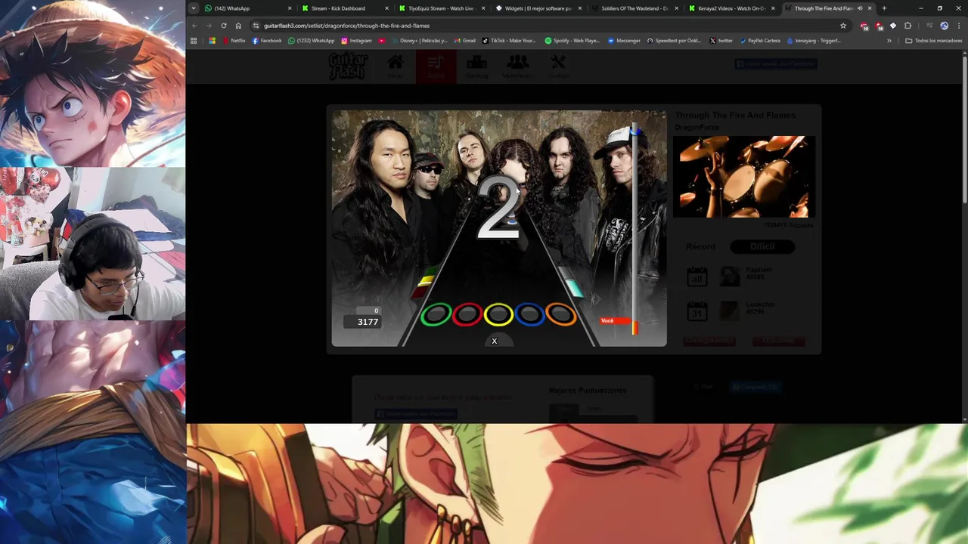
Task: Open the Instagram bookmark
Action: point(357,41)
